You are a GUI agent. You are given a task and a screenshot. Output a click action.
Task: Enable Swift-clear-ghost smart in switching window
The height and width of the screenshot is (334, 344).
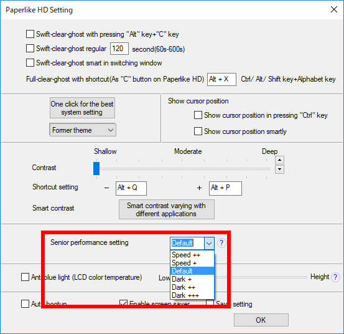pyautogui.click(x=30, y=62)
